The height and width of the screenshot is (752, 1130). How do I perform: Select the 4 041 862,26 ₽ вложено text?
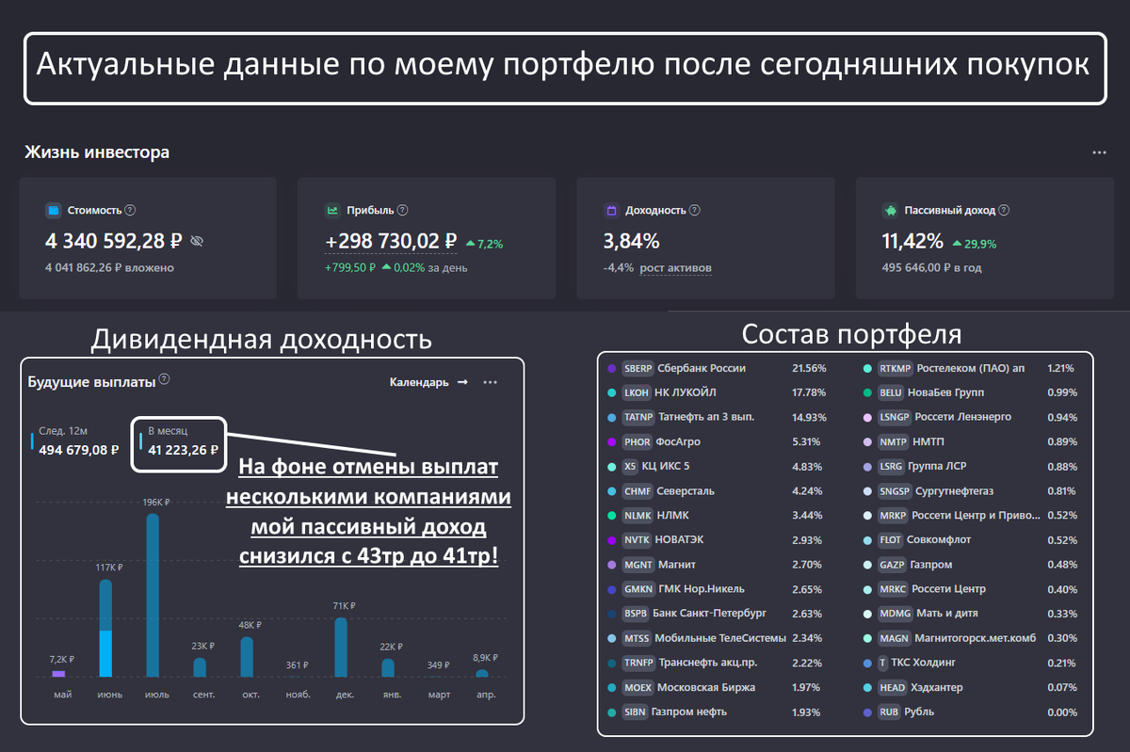(x=109, y=268)
